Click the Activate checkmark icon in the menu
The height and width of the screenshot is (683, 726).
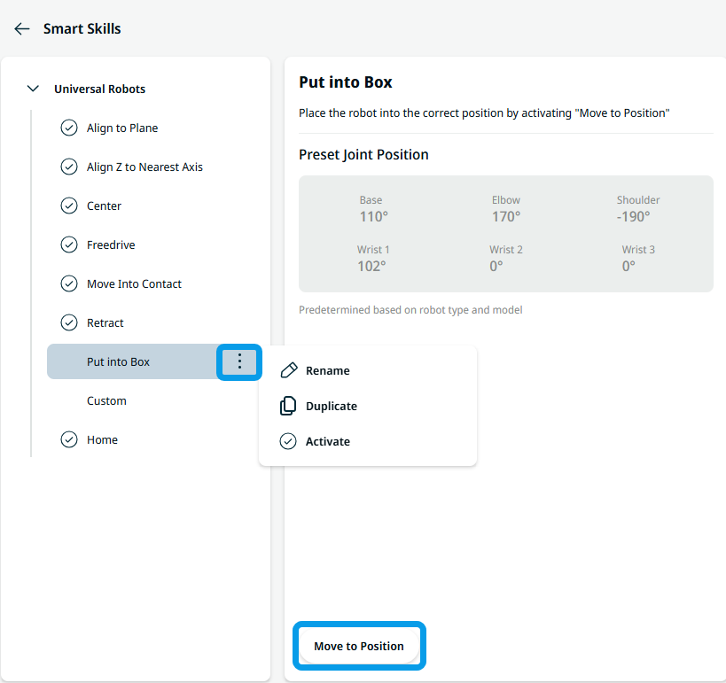[288, 441]
